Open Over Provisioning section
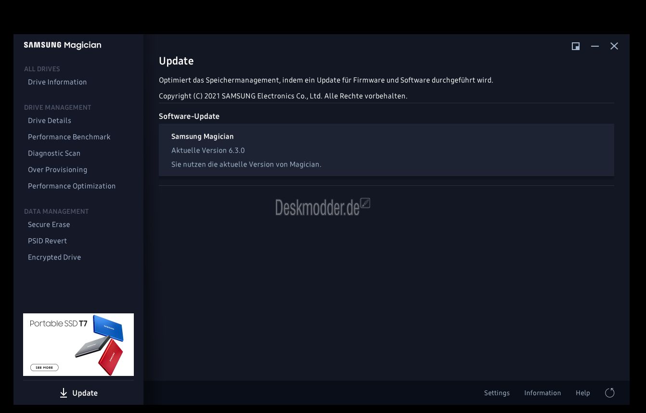The image size is (646, 413). [58, 169]
